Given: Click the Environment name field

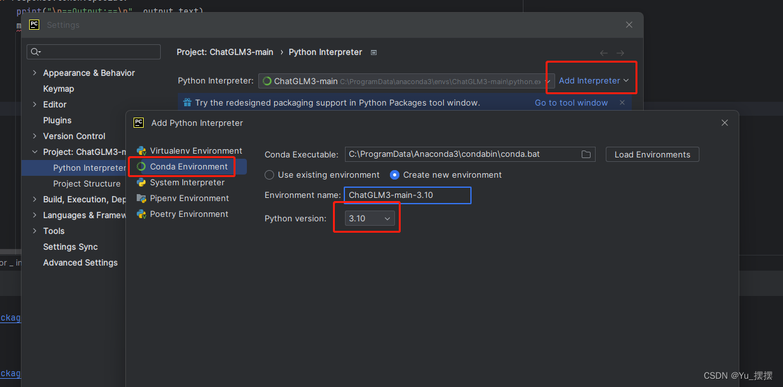Looking at the screenshot, I should point(408,195).
